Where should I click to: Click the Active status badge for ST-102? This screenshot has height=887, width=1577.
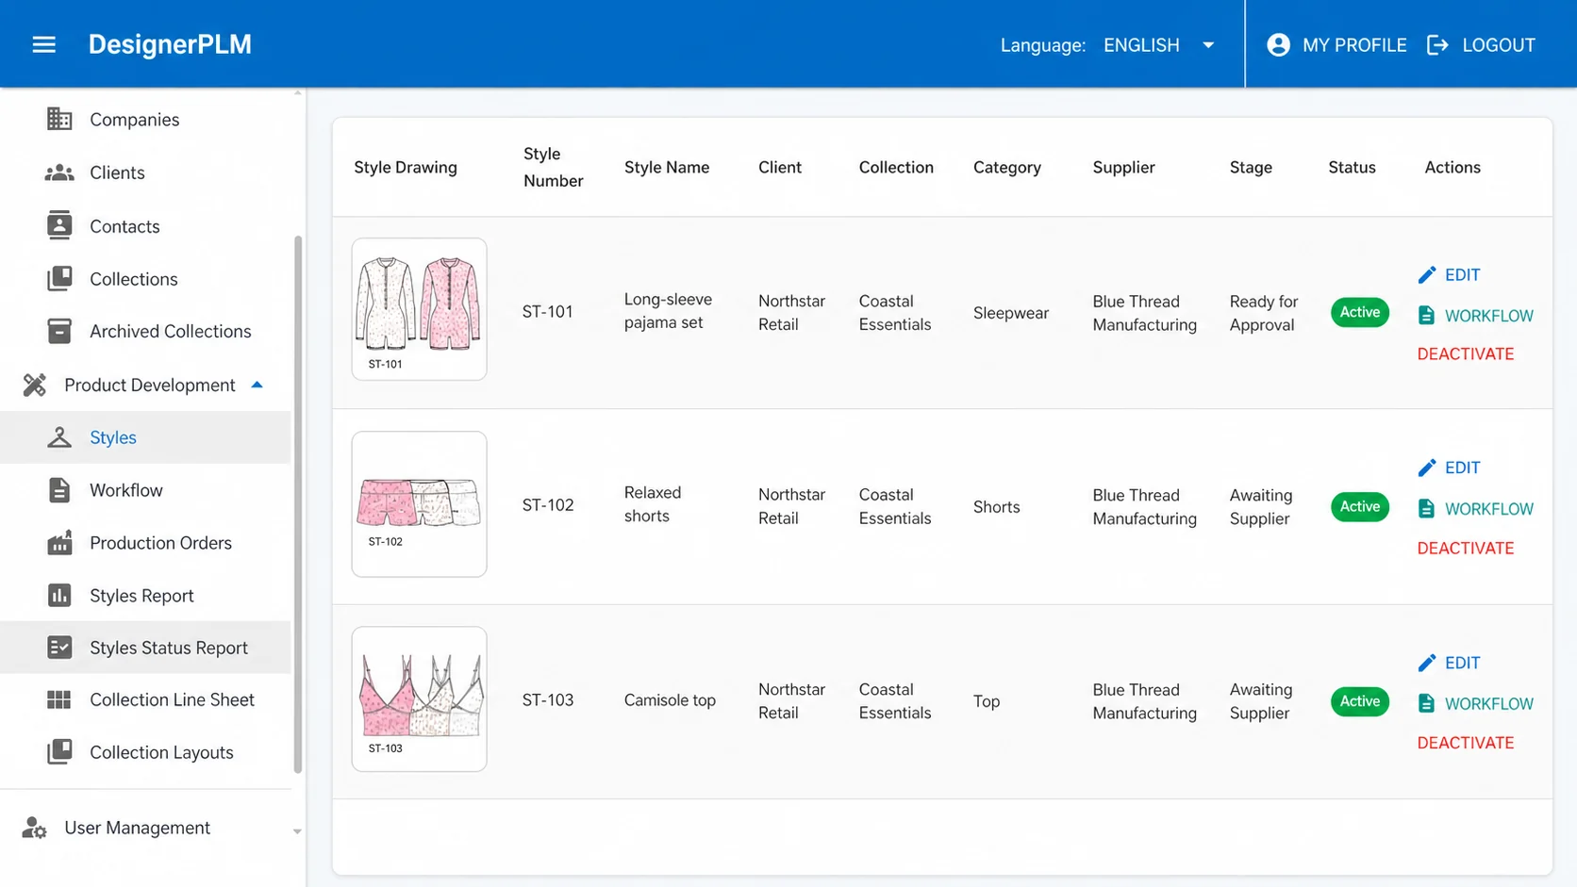pyautogui.click(x=1359, y=506)
